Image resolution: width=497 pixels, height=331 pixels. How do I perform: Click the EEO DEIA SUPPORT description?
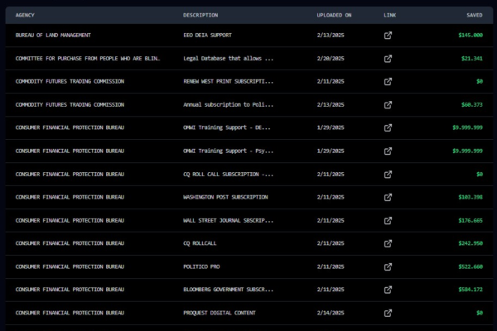point(207,35)
